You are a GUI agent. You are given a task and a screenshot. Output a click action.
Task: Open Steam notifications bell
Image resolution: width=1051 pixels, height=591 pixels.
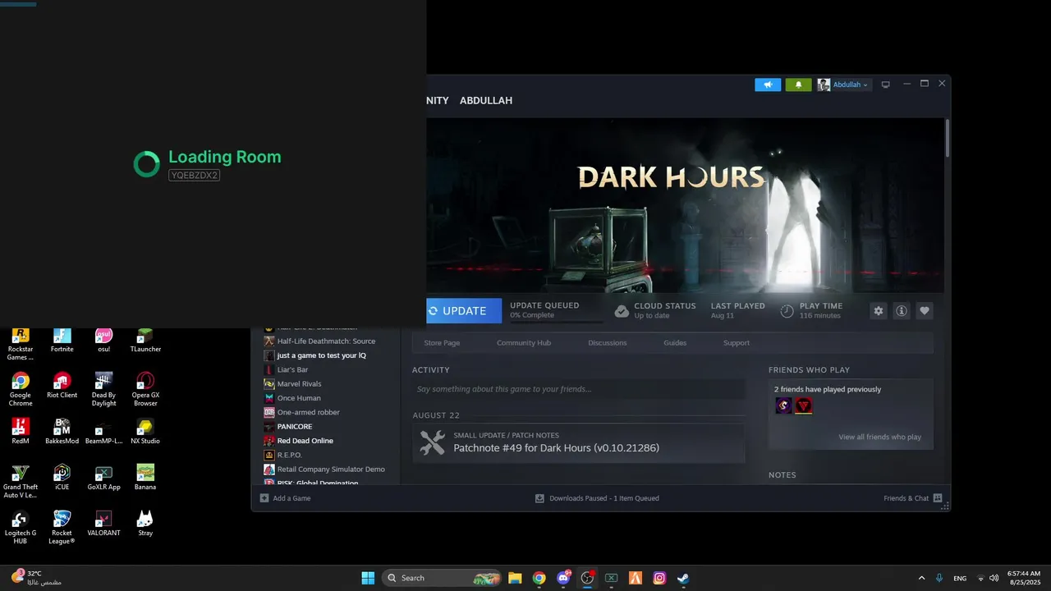point(798,85)
